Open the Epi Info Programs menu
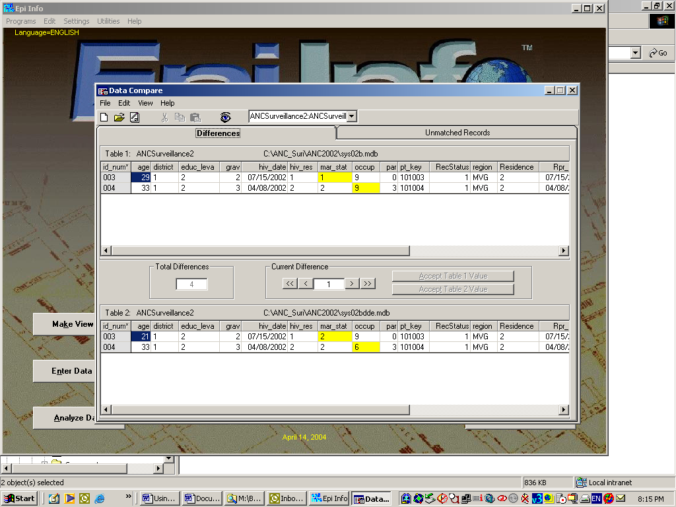 coord(20,21)
